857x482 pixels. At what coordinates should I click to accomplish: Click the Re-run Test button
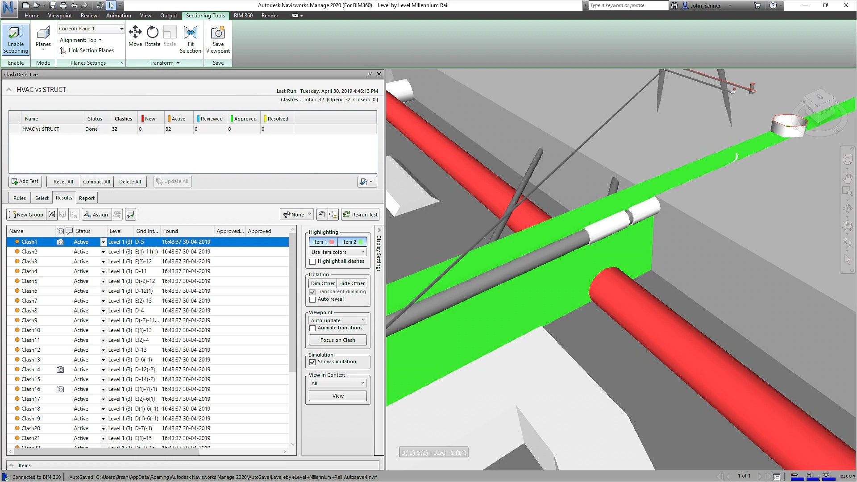[x=360, y=215]
